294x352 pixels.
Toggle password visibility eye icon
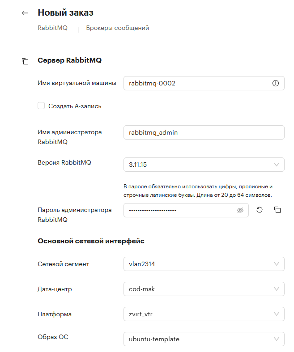[240, 210]
